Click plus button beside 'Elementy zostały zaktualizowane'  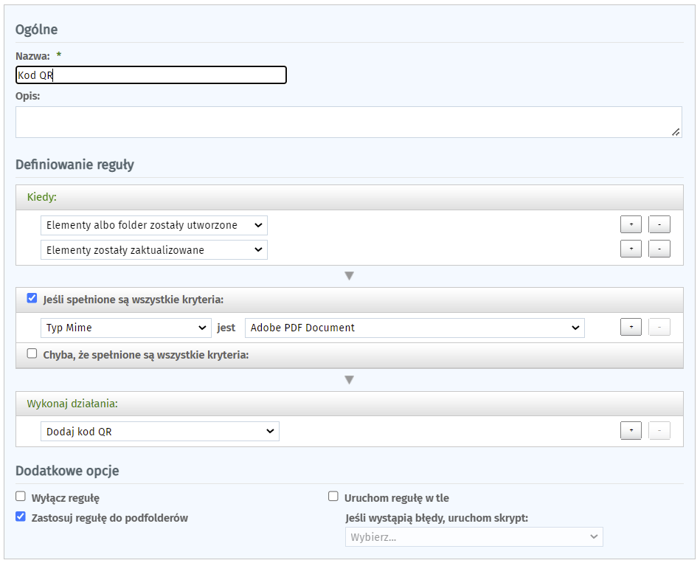631,249
